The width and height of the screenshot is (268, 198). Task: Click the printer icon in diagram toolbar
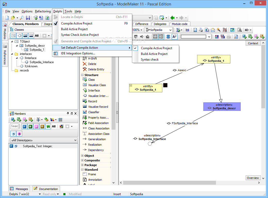201,30
